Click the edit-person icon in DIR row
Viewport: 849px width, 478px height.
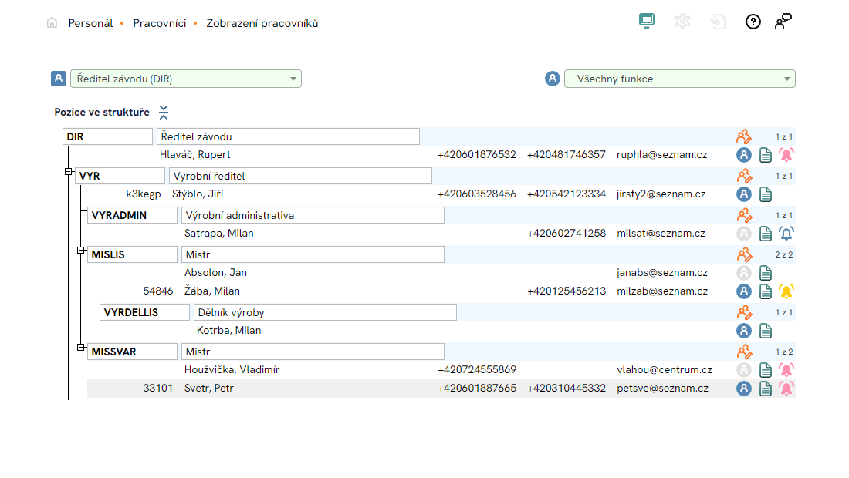click(x=744, y=137)
